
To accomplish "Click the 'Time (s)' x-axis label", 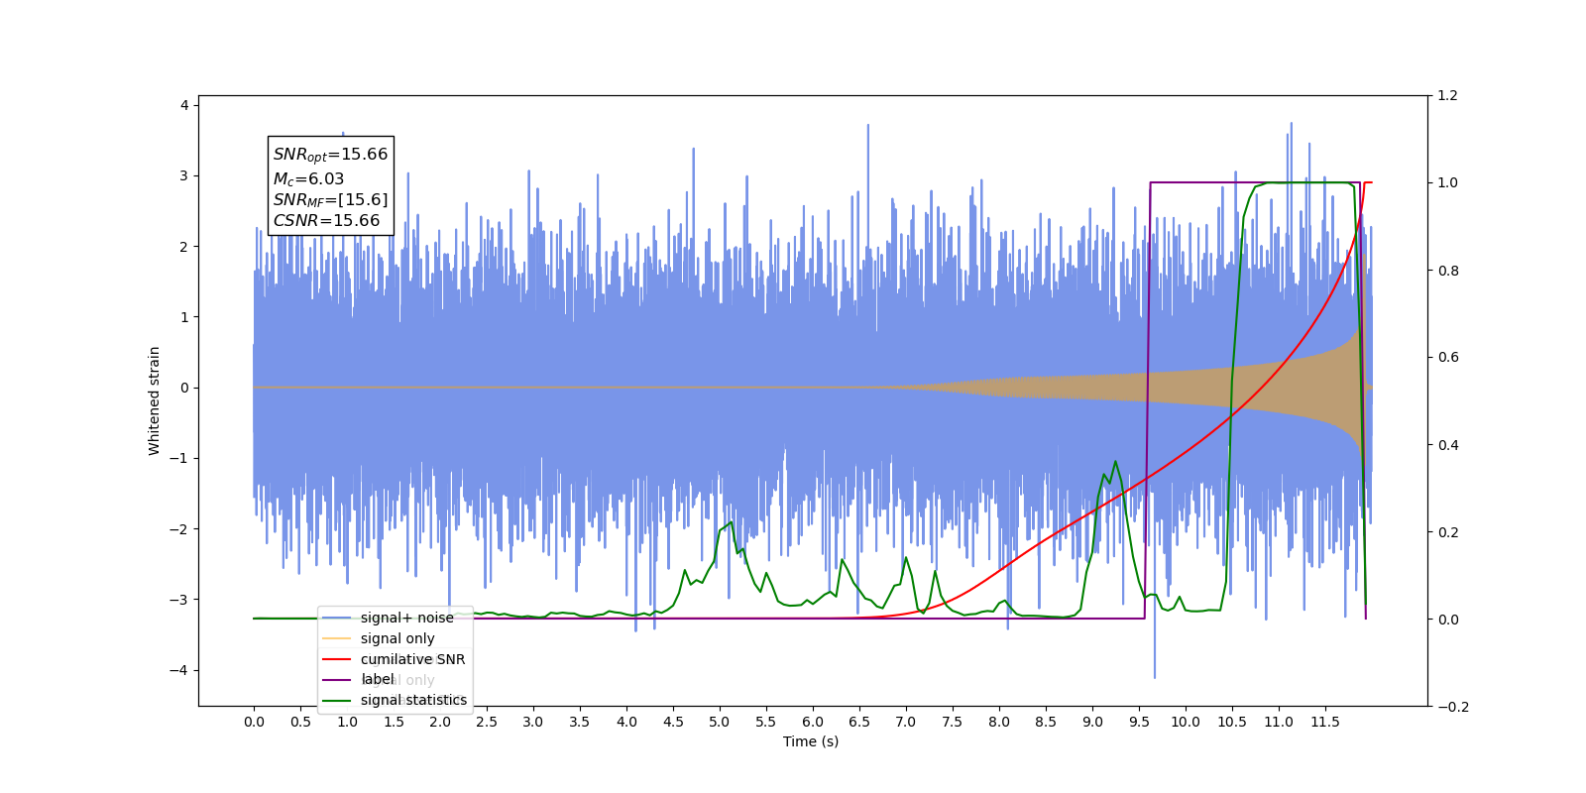I will [x=811, y=741].
